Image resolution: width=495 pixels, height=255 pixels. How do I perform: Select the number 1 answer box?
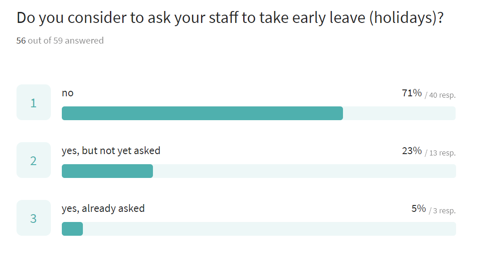coord(33,102)
